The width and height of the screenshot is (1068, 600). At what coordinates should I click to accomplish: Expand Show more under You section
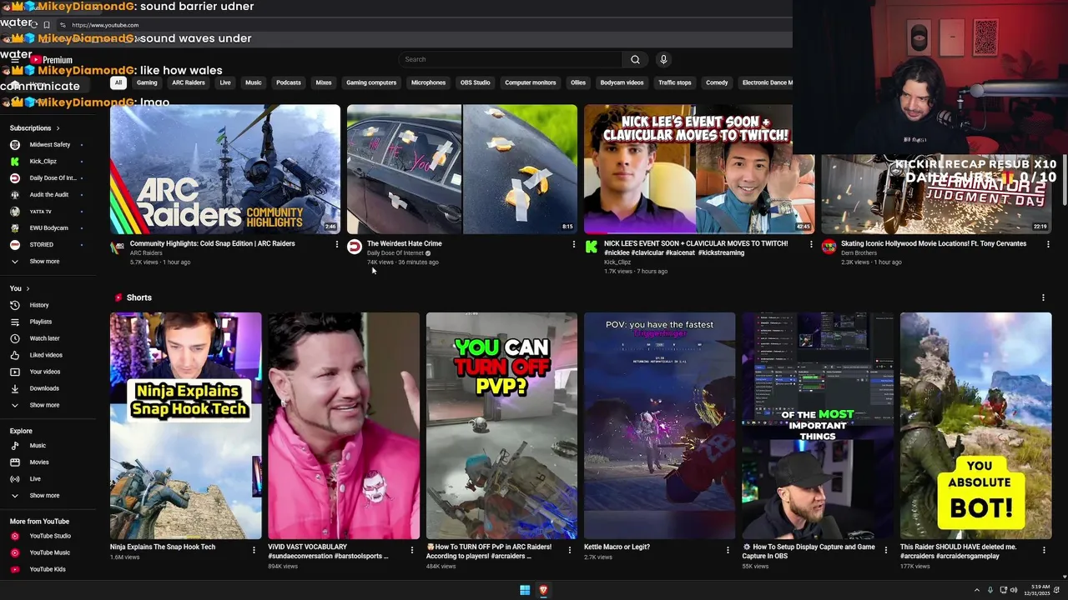pyautogui.click(x=44, y=405)
